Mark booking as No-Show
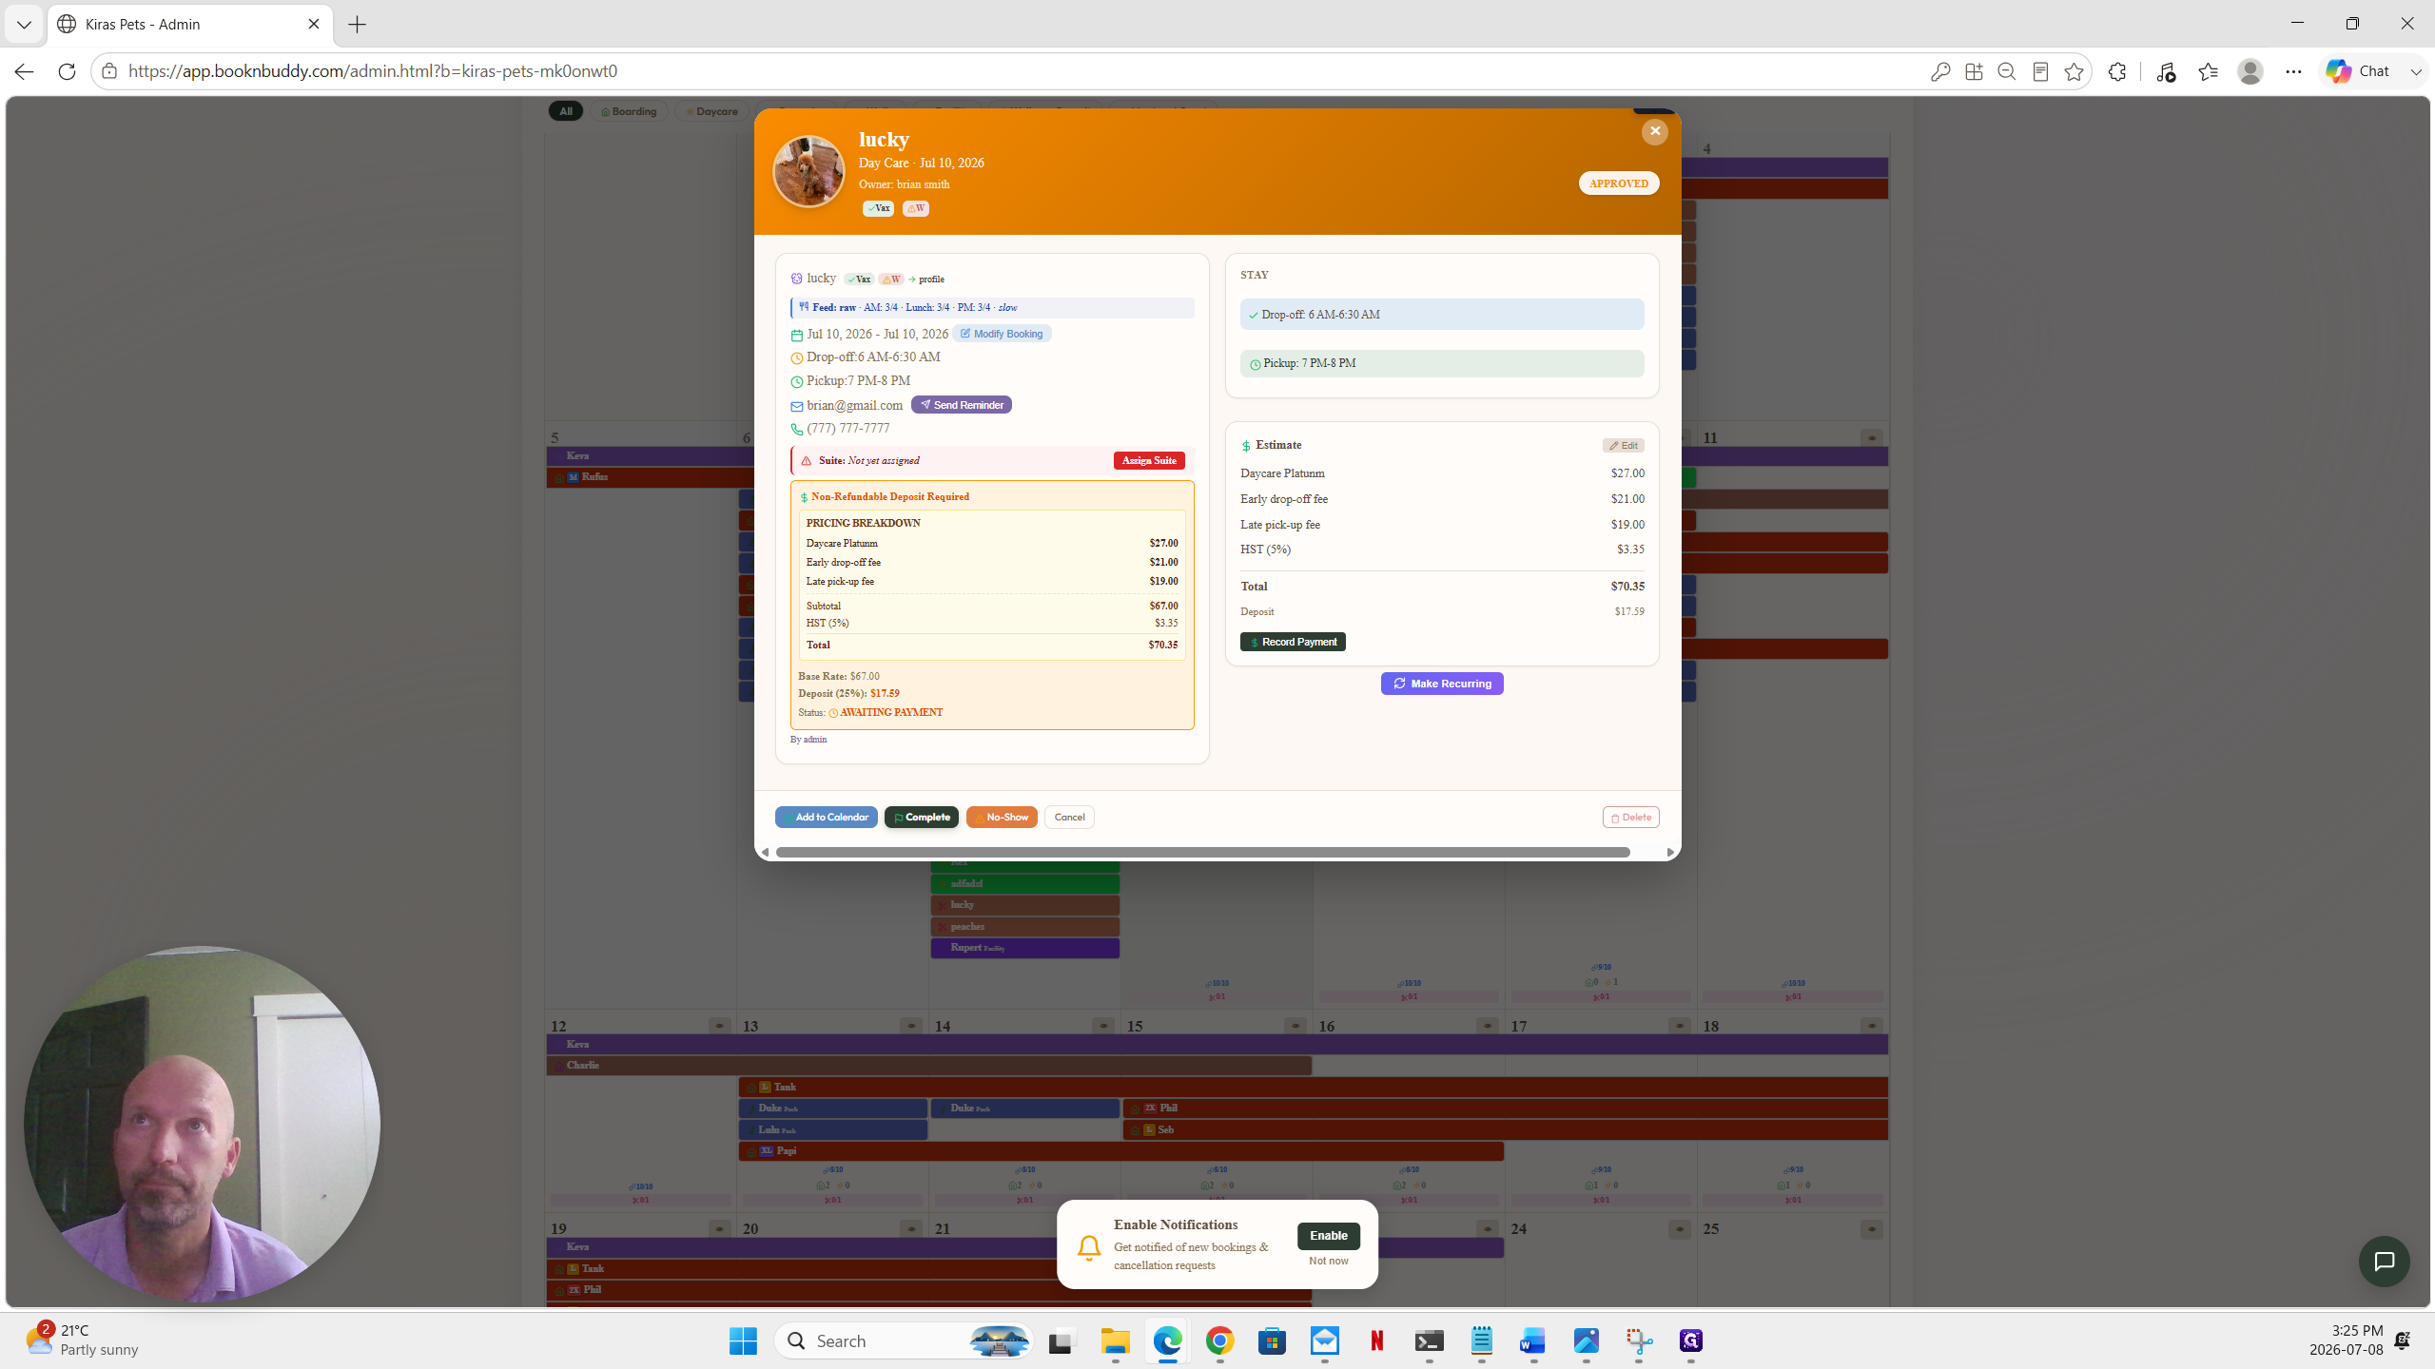The image size is (2435, 1369). coord(1002,818)
